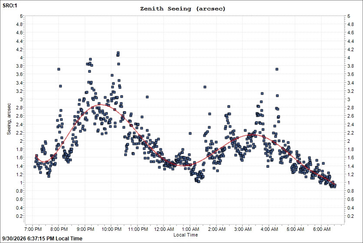Click the 3:00 AM axis label

click(243, 229)
